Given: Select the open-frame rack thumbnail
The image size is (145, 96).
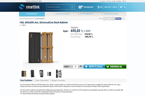Looking at the screenshot, I should [x=41, y=74].
